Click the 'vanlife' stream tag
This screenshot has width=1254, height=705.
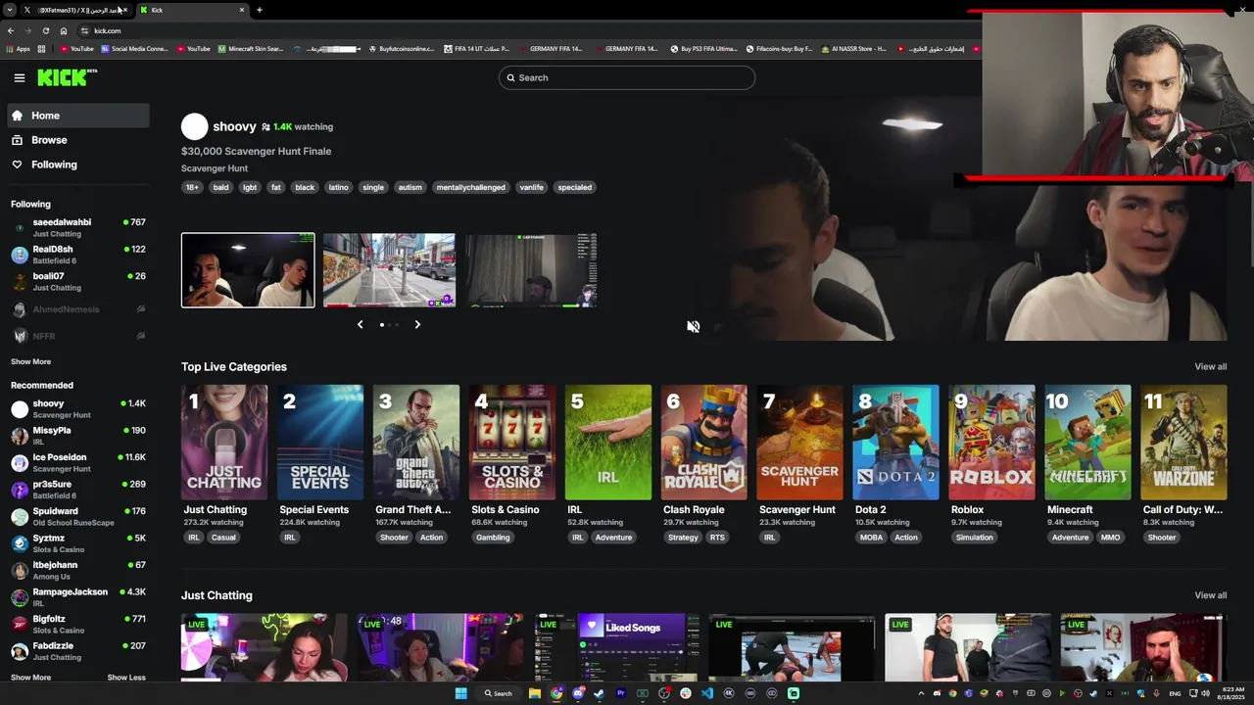tap(531, 187)
